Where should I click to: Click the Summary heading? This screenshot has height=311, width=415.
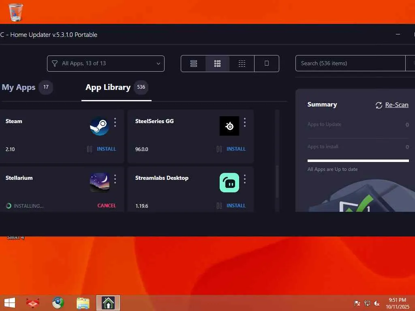(322, 104)
